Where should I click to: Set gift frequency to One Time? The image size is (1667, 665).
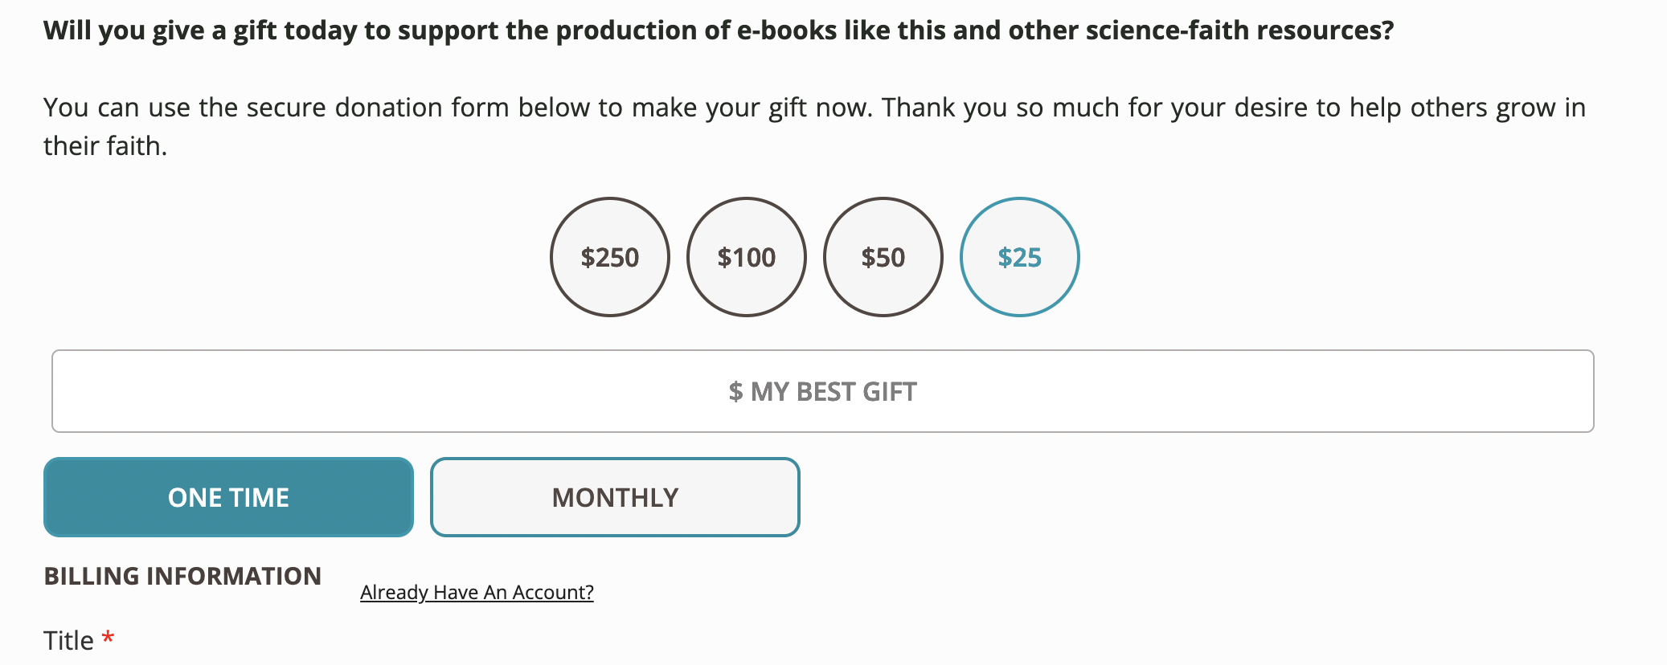(228, 497)
